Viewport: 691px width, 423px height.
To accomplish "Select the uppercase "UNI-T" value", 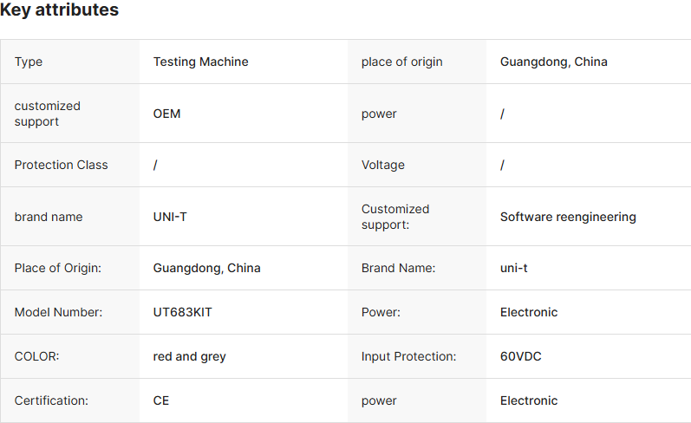I will pyautogui.click(x=170, y=217).
